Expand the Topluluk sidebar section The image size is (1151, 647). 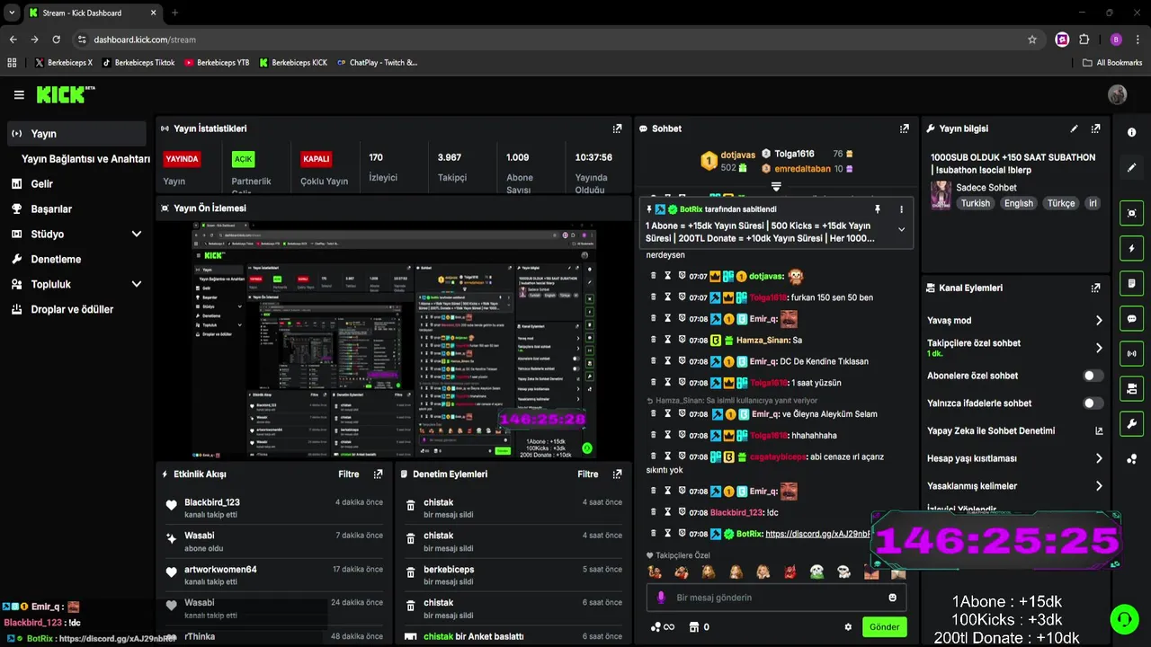136,284
